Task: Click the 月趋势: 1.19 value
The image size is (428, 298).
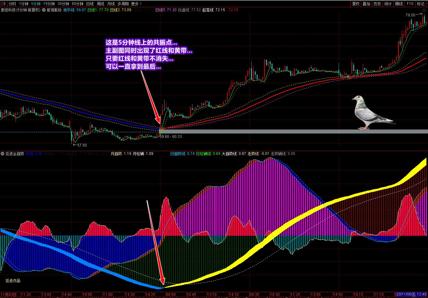Action: click(x=121, y=154)
